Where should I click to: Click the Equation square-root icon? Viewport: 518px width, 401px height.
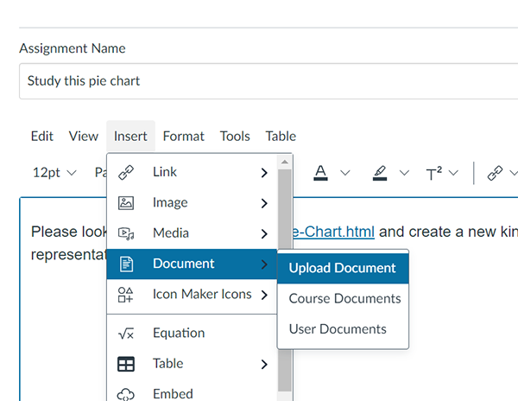pos(126,334)
